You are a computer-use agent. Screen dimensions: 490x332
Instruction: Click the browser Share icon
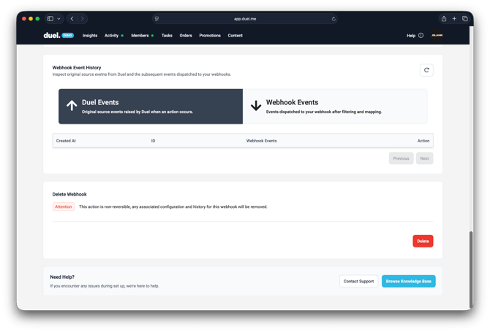443,19
